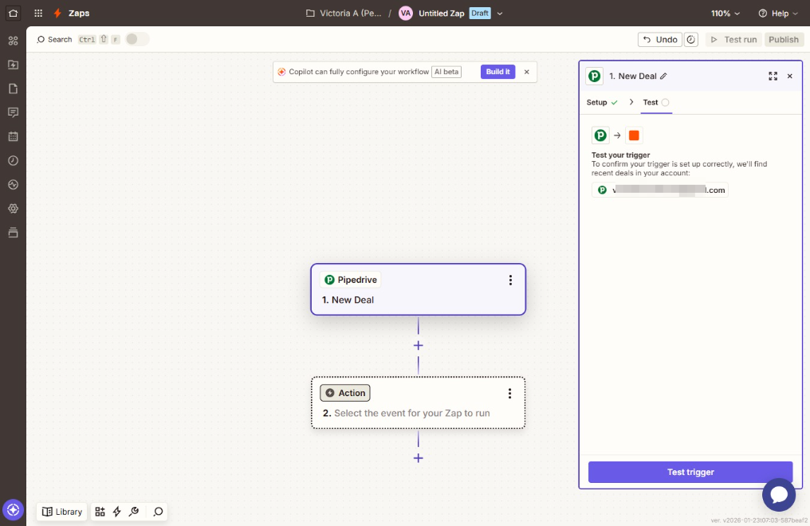810x526 pixels.
Task: Open the Victoria A folder breadcrumb
Action: (x=344, y=14)
